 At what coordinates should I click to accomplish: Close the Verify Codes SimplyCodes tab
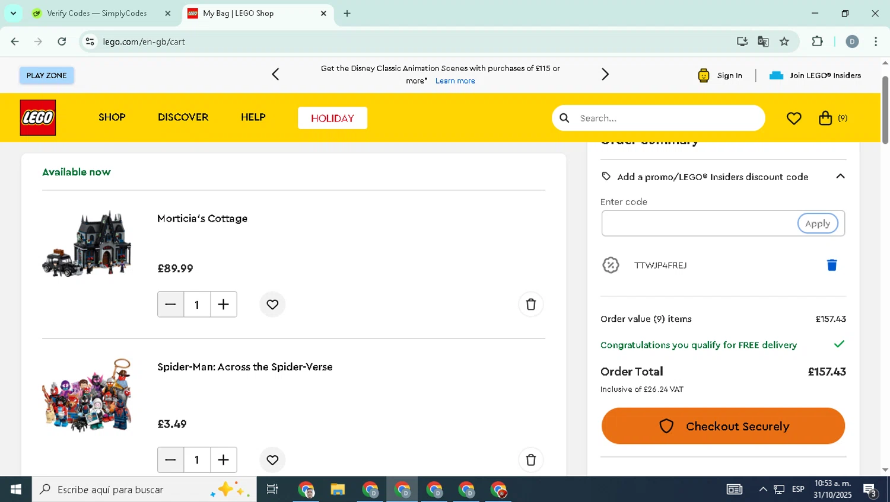168,13
